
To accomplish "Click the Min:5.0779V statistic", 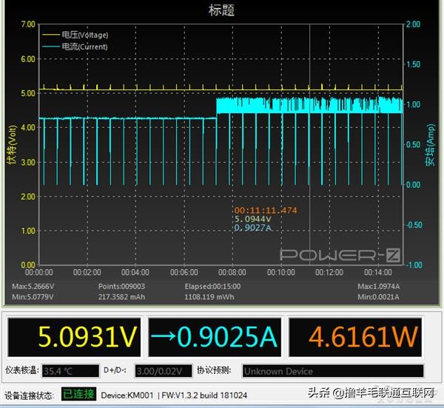I will point(33,297).
